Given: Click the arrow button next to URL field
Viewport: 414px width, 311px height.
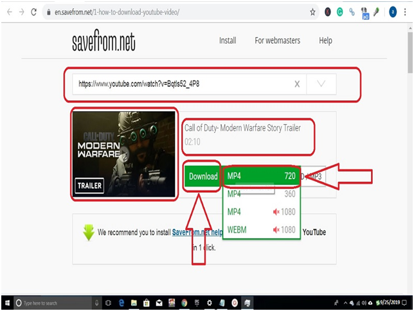Looking at the screenshot, I should (321, 84).
